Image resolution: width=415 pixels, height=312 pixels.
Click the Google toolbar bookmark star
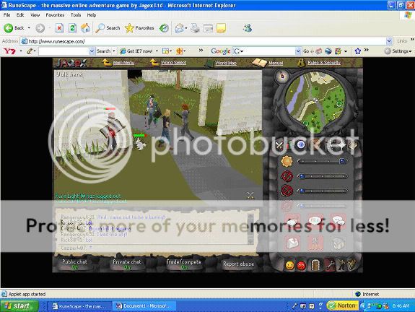tap(357, 51)
